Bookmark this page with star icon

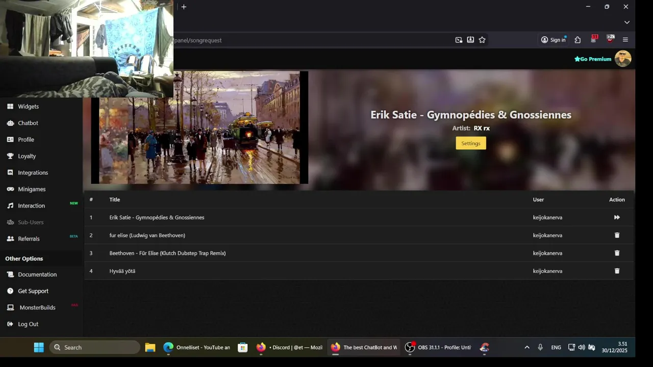click(x=482, y=40)
